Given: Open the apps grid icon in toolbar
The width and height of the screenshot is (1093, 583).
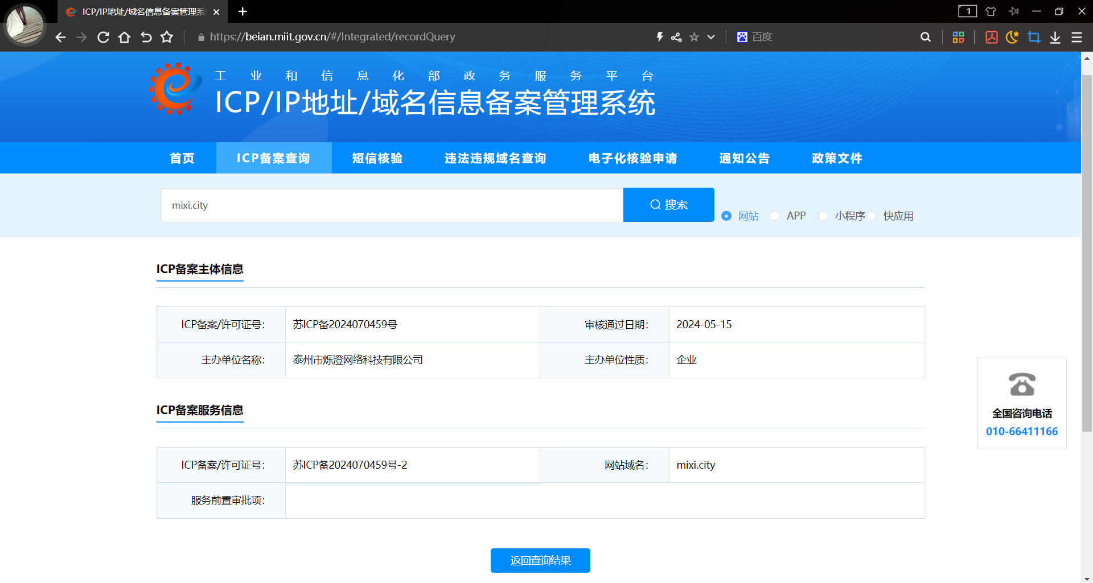Looking at the screenshot, I should coord(959,36).
